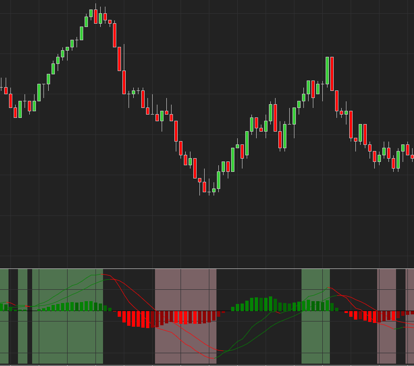This screenshot has height=366, width=414.
Task: Click the divider between price and indicator panels
Action: pos(207,268)
